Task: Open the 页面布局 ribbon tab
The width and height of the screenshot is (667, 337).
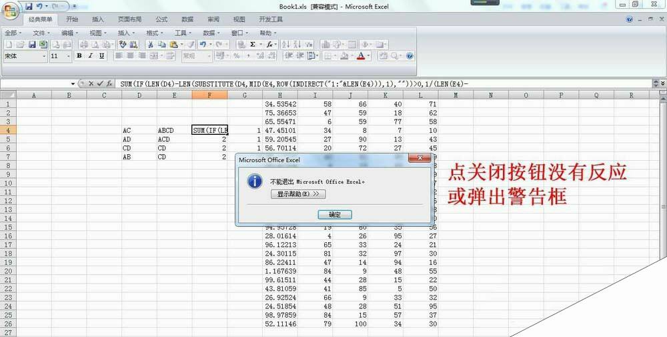Action: coord(130,19)
